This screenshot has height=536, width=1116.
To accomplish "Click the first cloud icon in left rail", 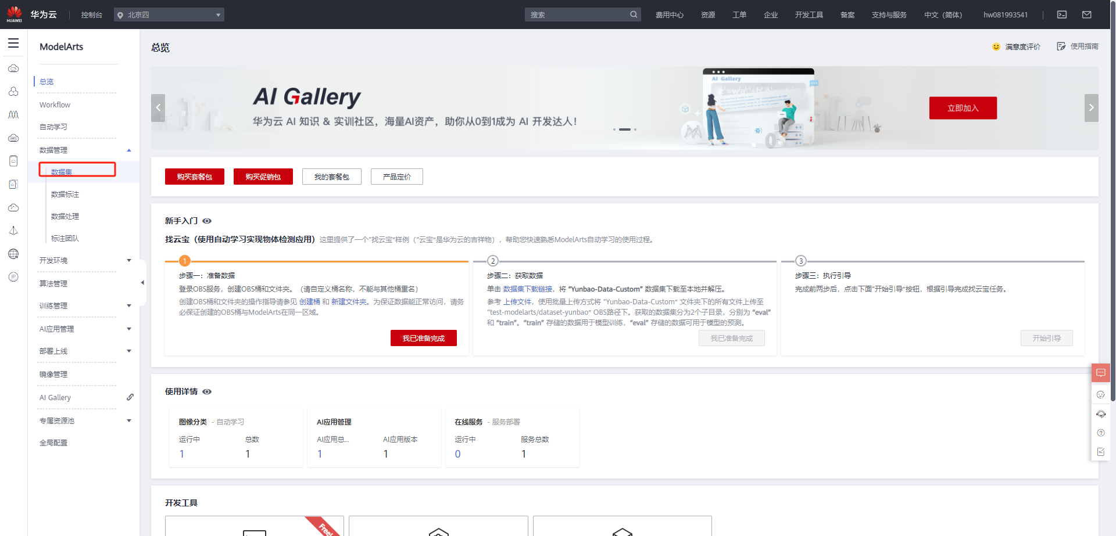I will coord(13,69).
